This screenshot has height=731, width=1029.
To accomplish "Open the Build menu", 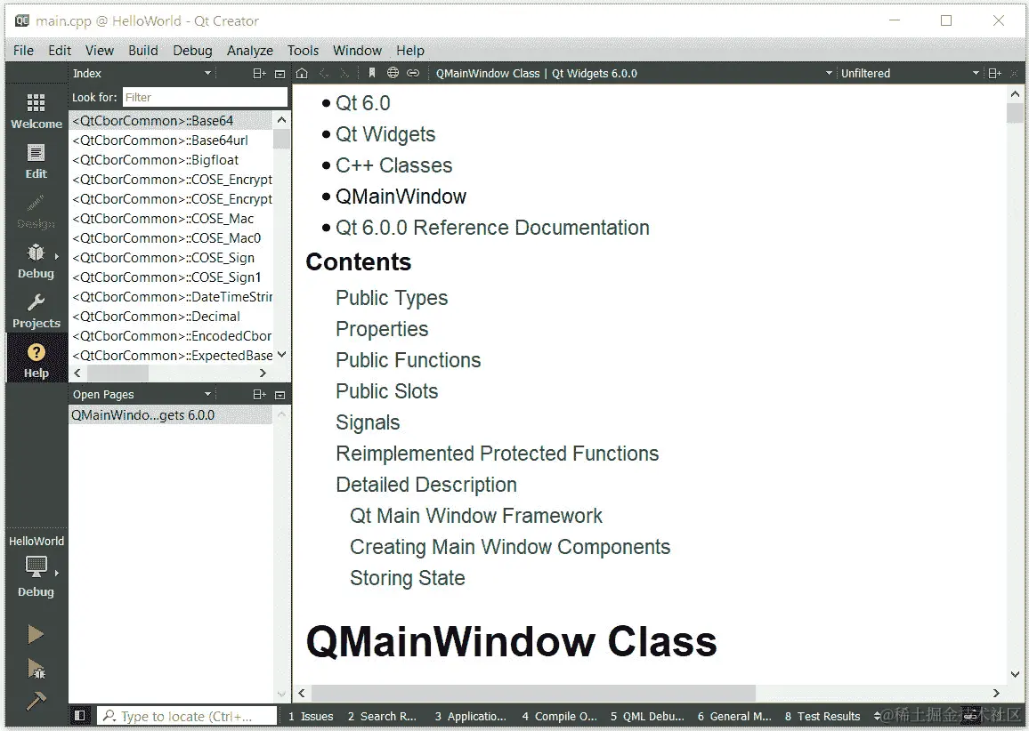I will (x=143, y=51).
